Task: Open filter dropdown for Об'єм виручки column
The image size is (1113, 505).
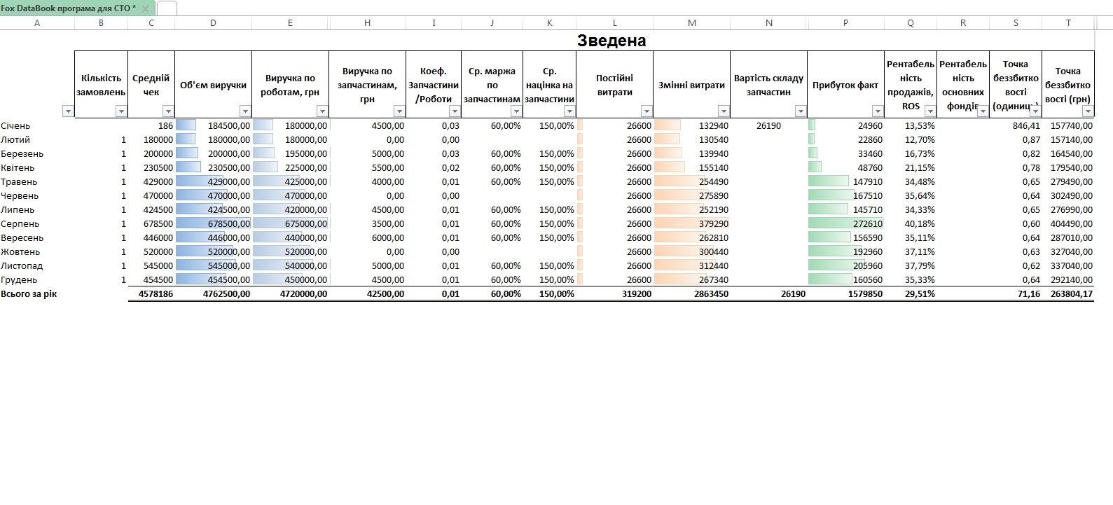Action: [245, 111]
